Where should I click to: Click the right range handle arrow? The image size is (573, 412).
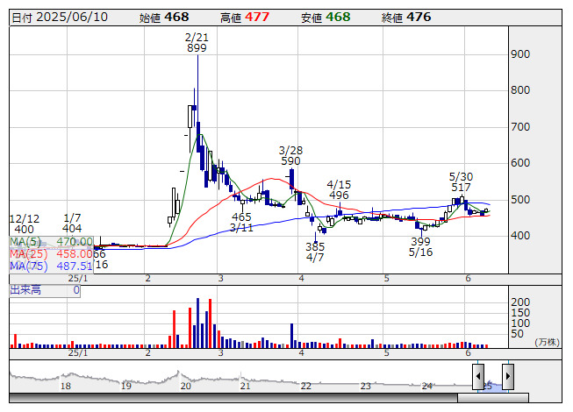click(x=506, y=377)
